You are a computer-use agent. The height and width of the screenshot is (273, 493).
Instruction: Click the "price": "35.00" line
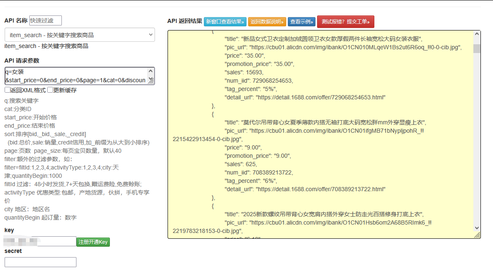tap(245, 56)
